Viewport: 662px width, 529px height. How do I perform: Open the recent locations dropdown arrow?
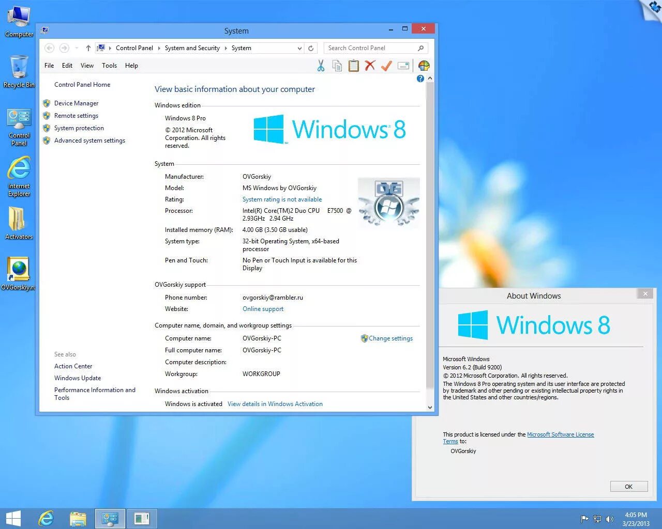click(x=77, y=48)
